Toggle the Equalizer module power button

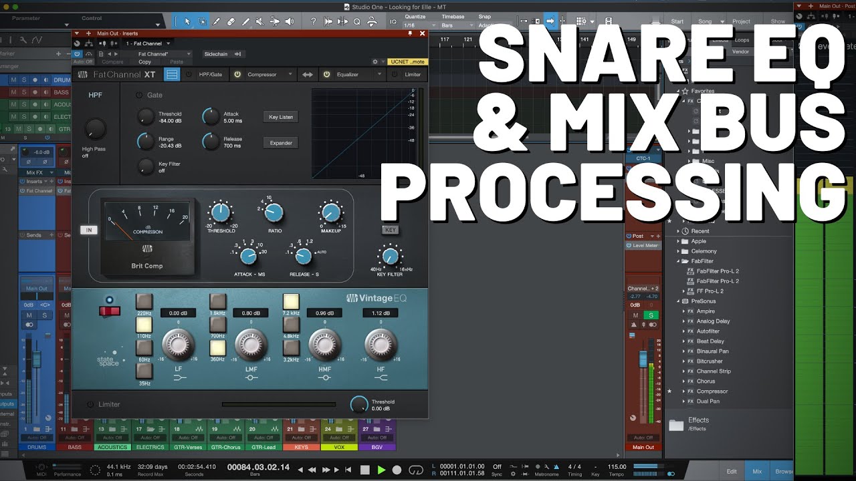point(326,74)
